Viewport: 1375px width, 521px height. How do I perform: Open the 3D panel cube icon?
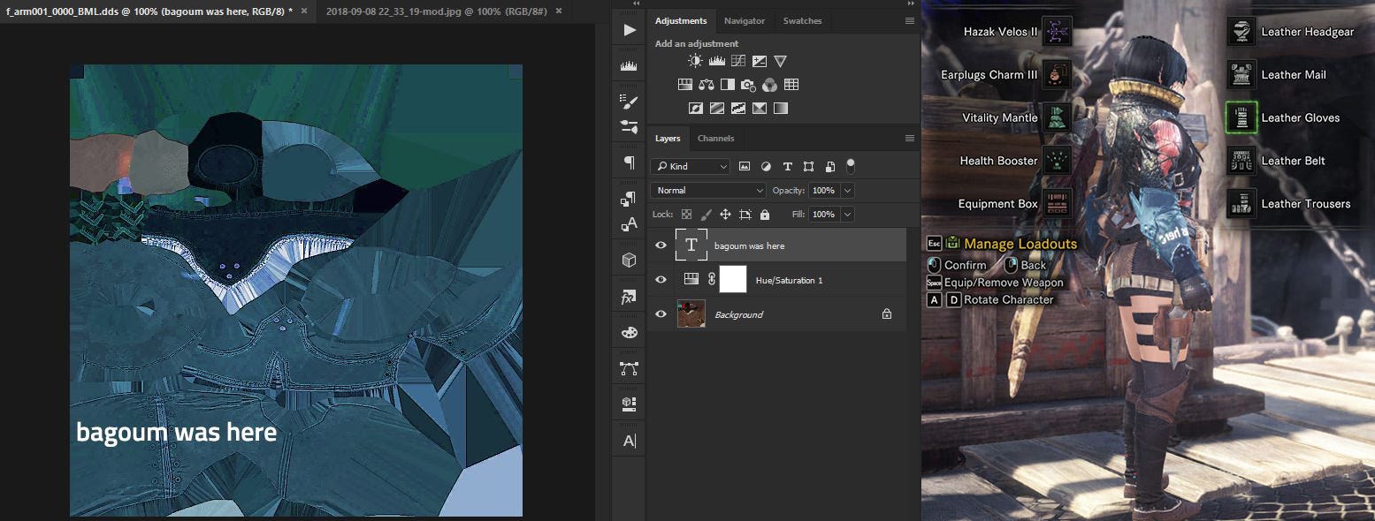[630, 260]
